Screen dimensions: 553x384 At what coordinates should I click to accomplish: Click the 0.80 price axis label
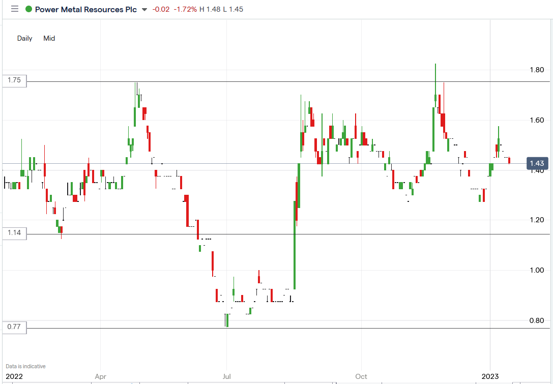[537, 321]
